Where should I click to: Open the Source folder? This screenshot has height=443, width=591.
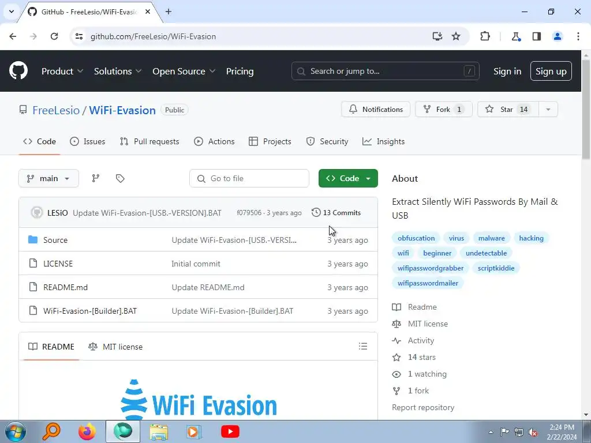coord(55,240)
